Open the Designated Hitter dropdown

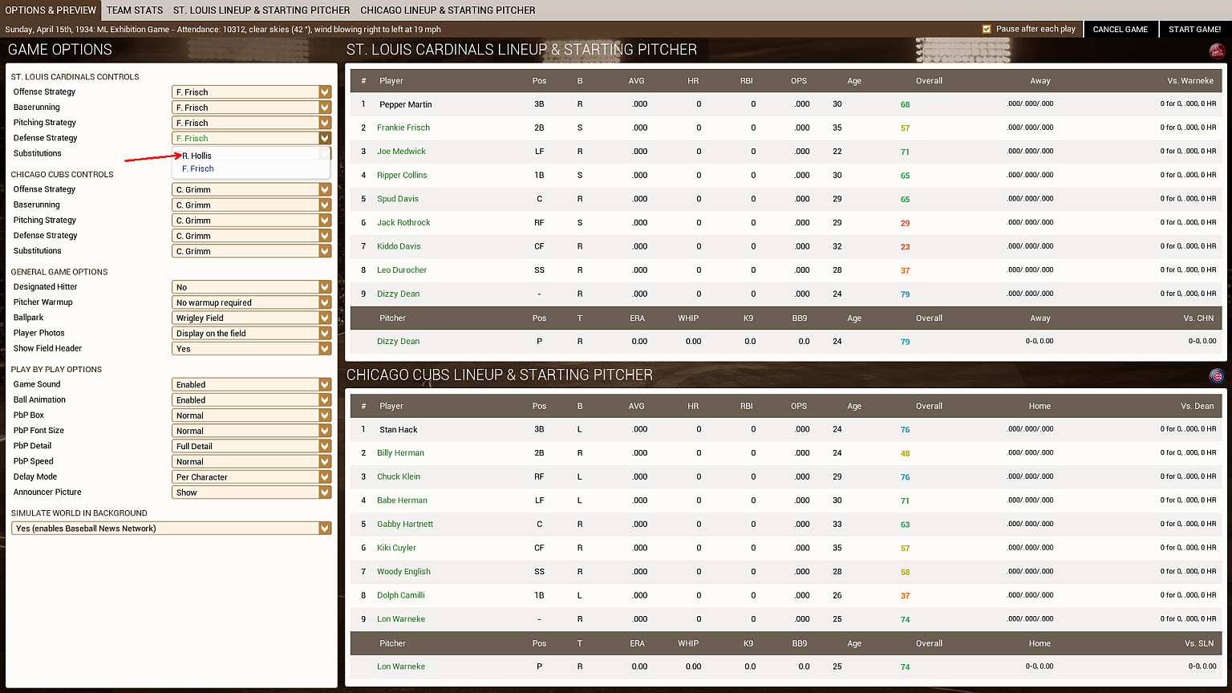(x=251, y=287)
